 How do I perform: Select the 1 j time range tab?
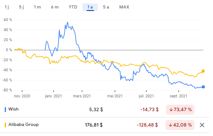click(7, 7)
